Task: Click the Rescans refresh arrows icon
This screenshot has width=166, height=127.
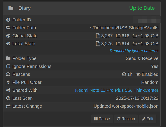Action: 8,74
